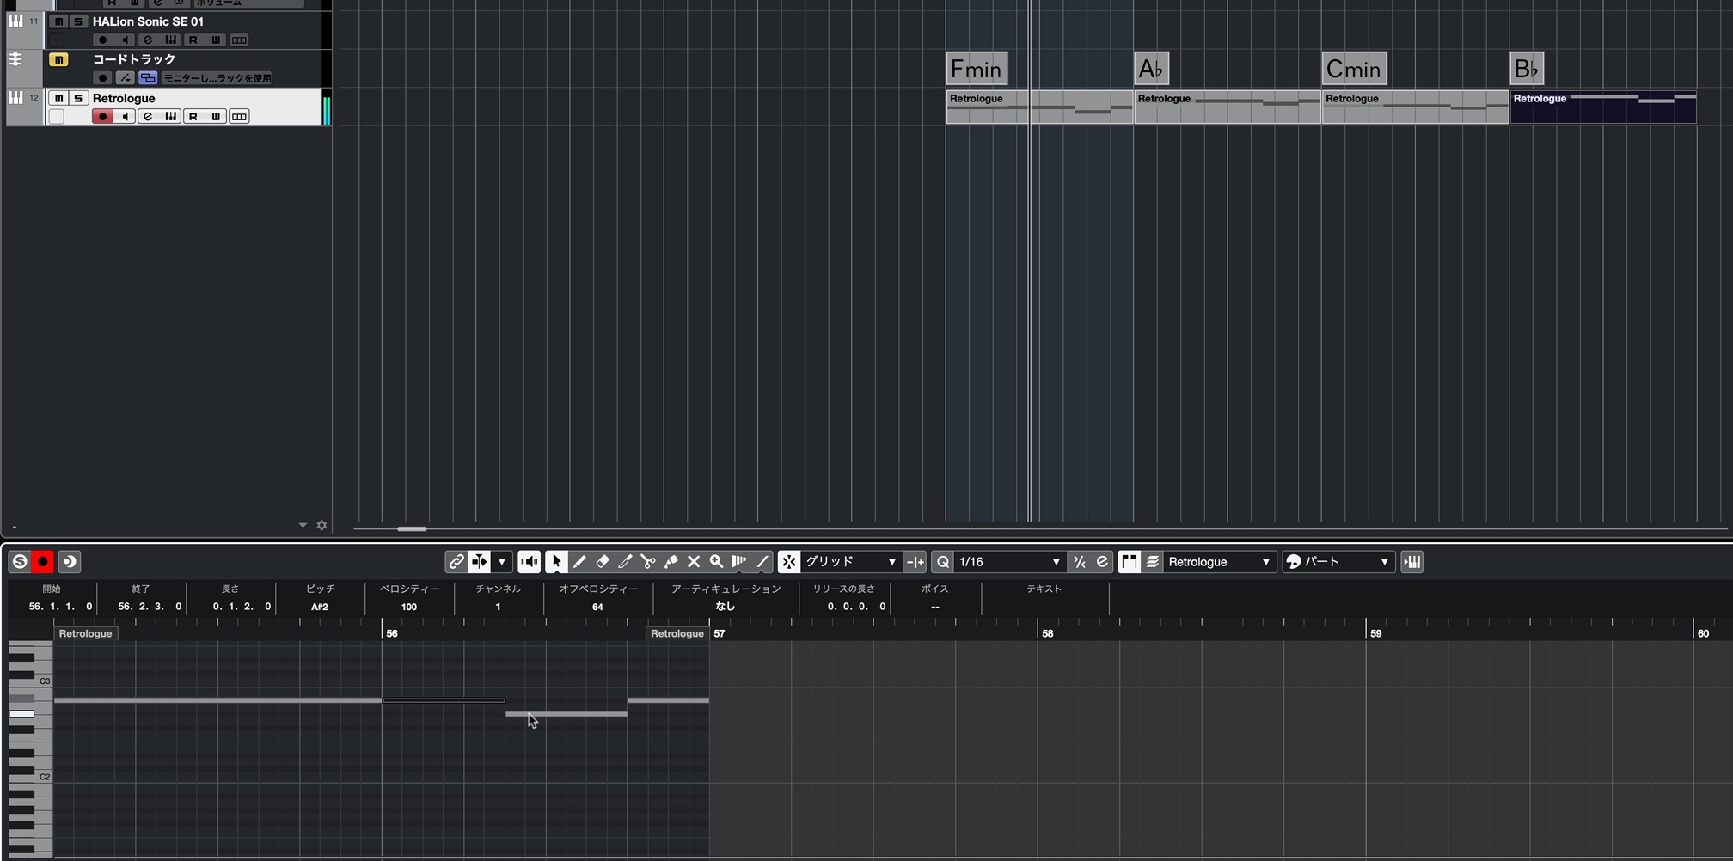Open the event colors パート dropdown
The height and width of the screenshot is (861, 1733).
pyautogui.click(x=1338, y=562)
